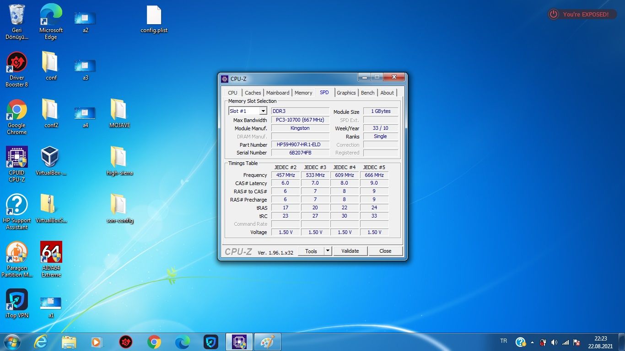Open the MOJAVE folder on the desktop
Screen dimensions: 625x351
click(x=119, y=110)
